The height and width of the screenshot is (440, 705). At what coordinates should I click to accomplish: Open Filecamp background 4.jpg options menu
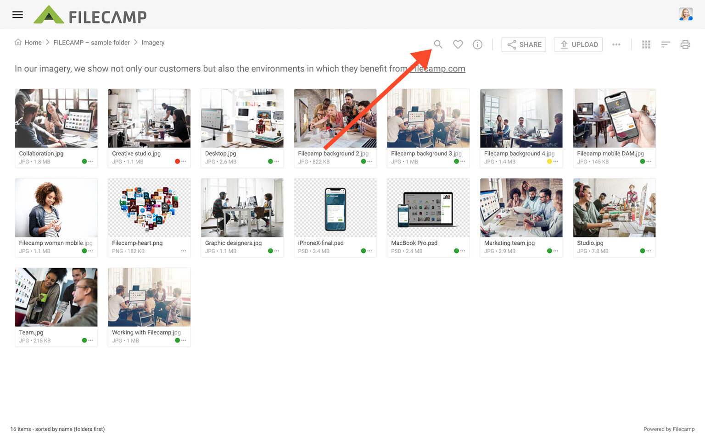[556, 161]
